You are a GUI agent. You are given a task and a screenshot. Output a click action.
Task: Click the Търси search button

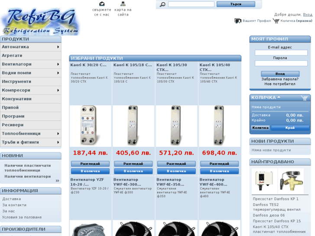[x=236, y=4]
